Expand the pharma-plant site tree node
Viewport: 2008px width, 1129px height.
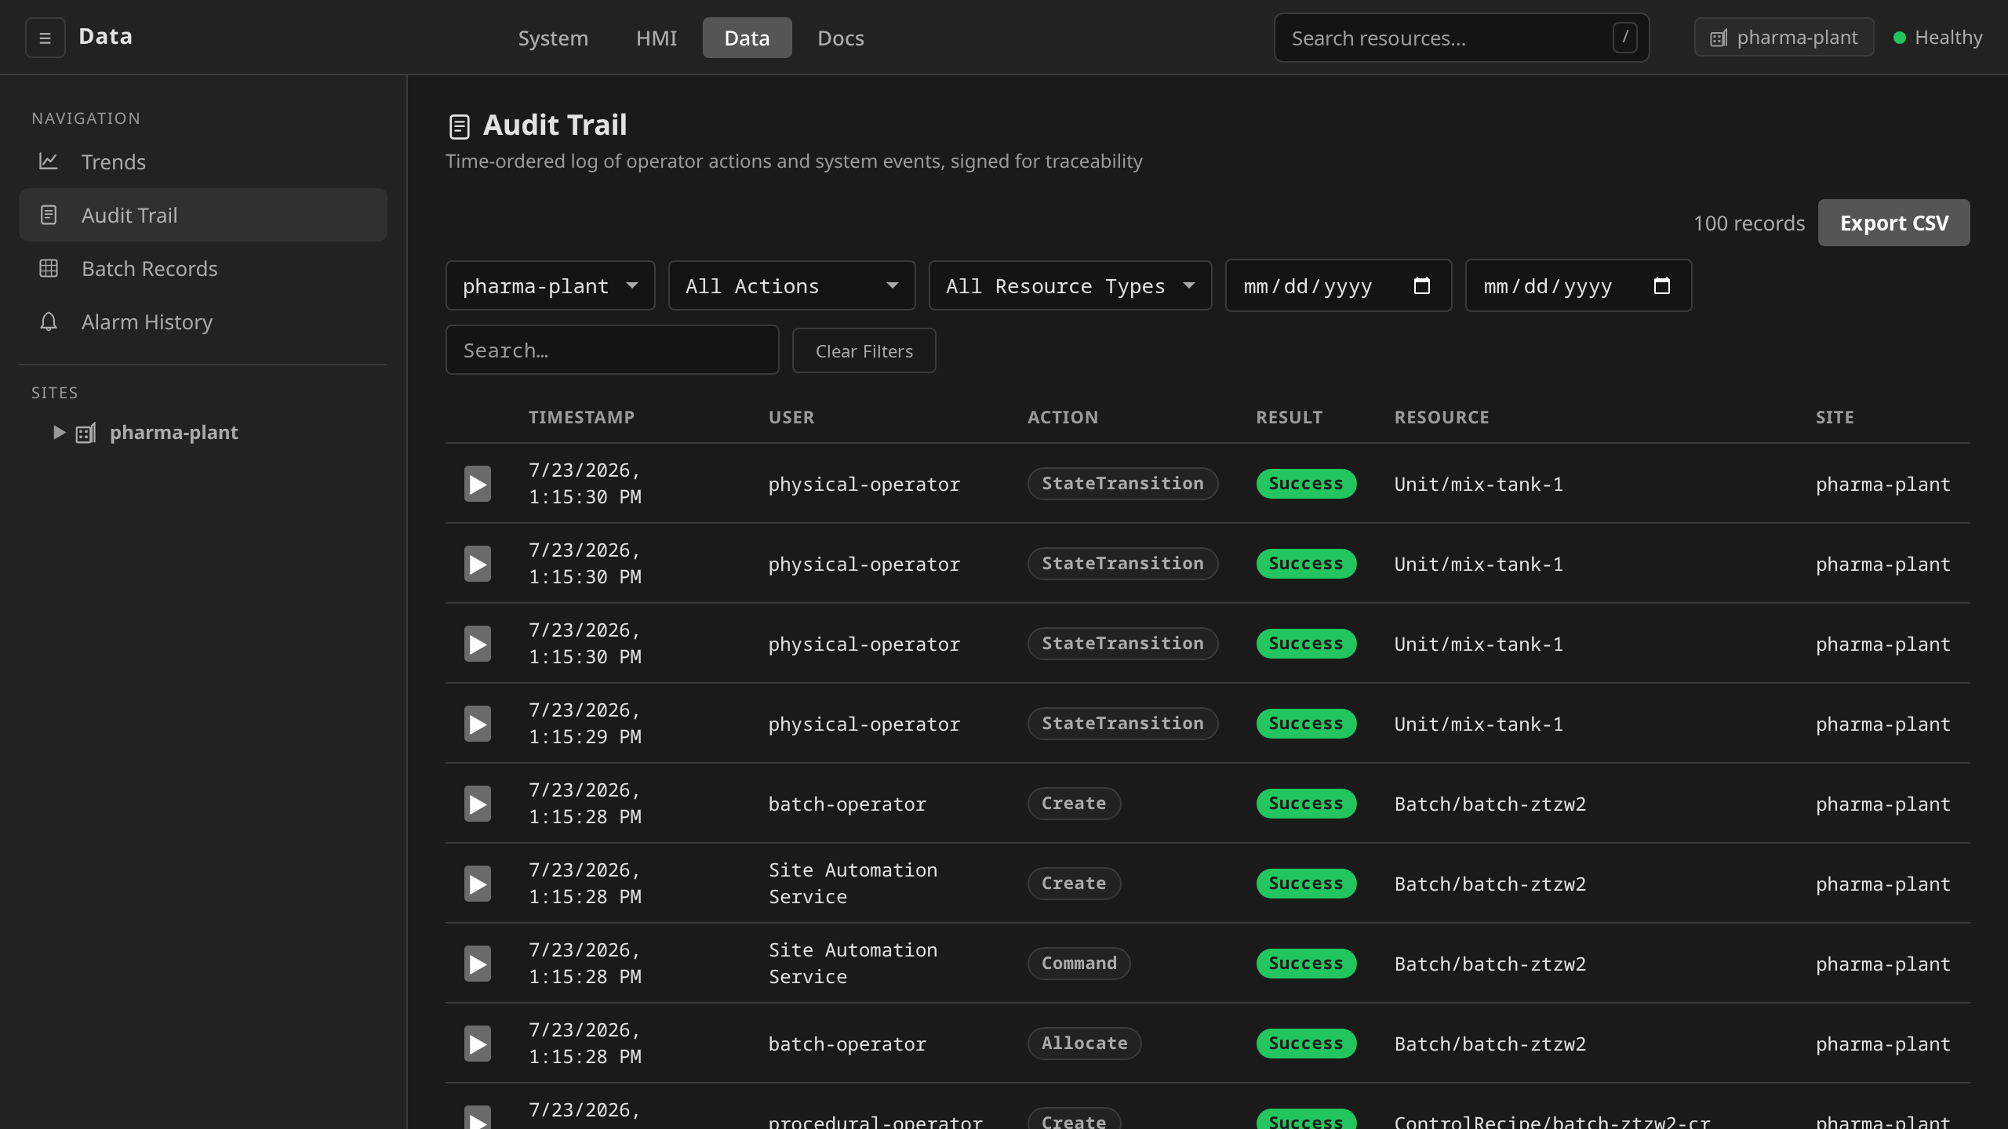[59, 433]
